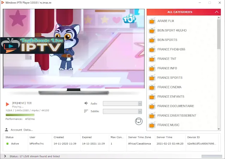Open the FRANCE DOCUMENTAIRE category

(x=176, y=106)
